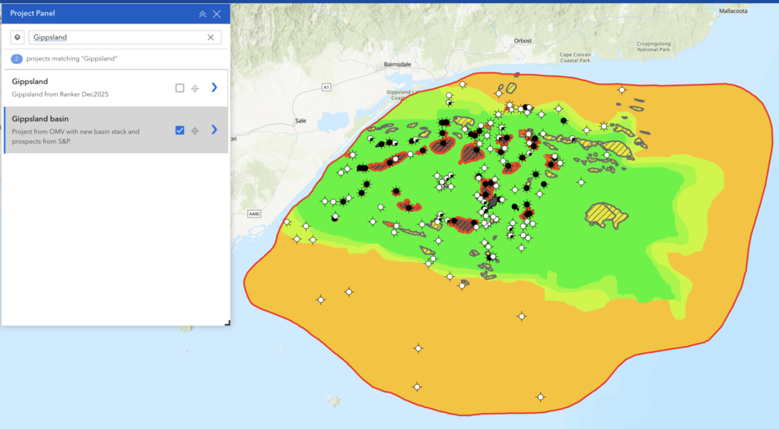Image resolution: width=779 pixels, height=429 pixels.
Task: Click the layers icon beside search field
Action: coord(17,37)
